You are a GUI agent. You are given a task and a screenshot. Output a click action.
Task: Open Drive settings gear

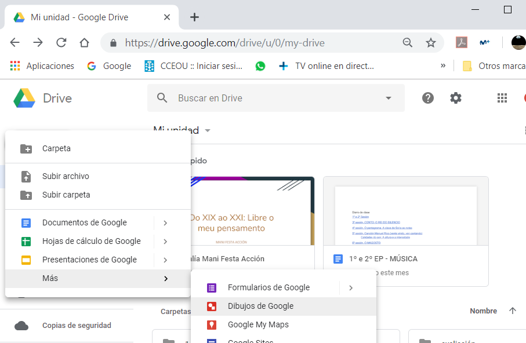[x=456, y=98]
